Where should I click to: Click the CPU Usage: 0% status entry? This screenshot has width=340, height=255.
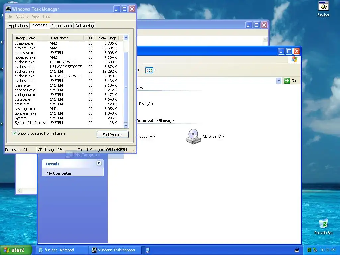(x=50, y=150)
